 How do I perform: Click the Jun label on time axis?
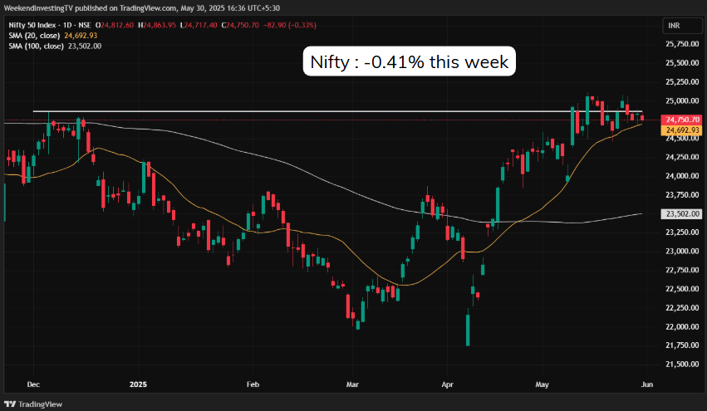pyautogui.click(x=647, y=384)
